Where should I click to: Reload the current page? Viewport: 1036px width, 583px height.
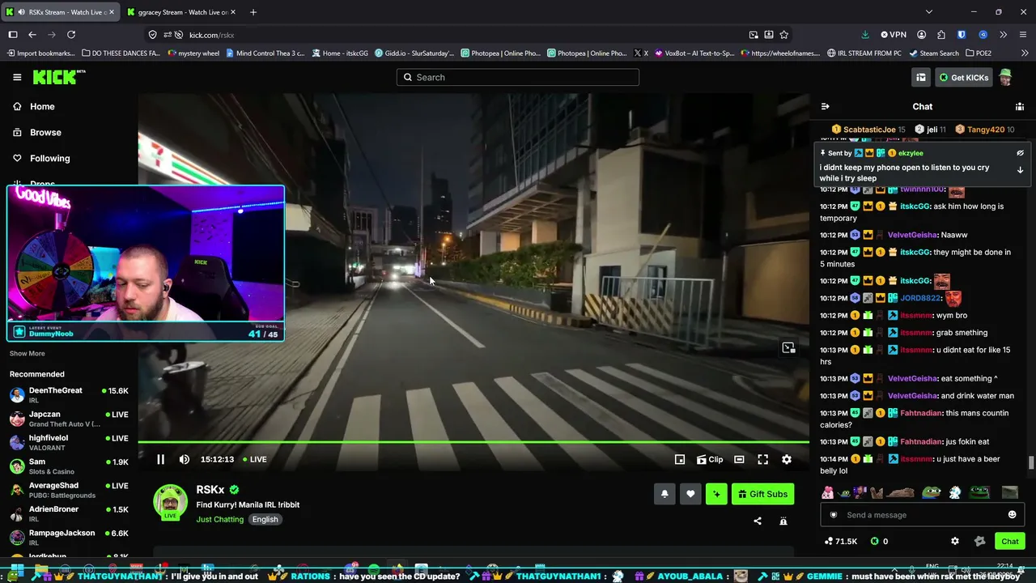coord(71,35)
